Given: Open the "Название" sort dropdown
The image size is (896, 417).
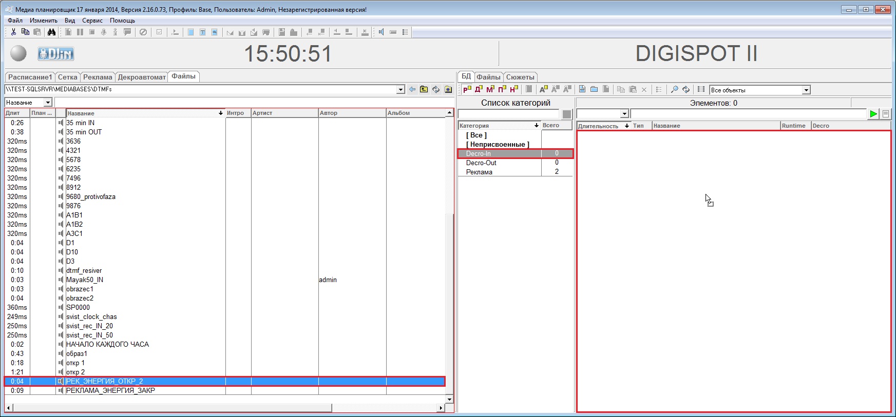Looking at the screenshot, I should pyautogui.click(x=48, y=103).
